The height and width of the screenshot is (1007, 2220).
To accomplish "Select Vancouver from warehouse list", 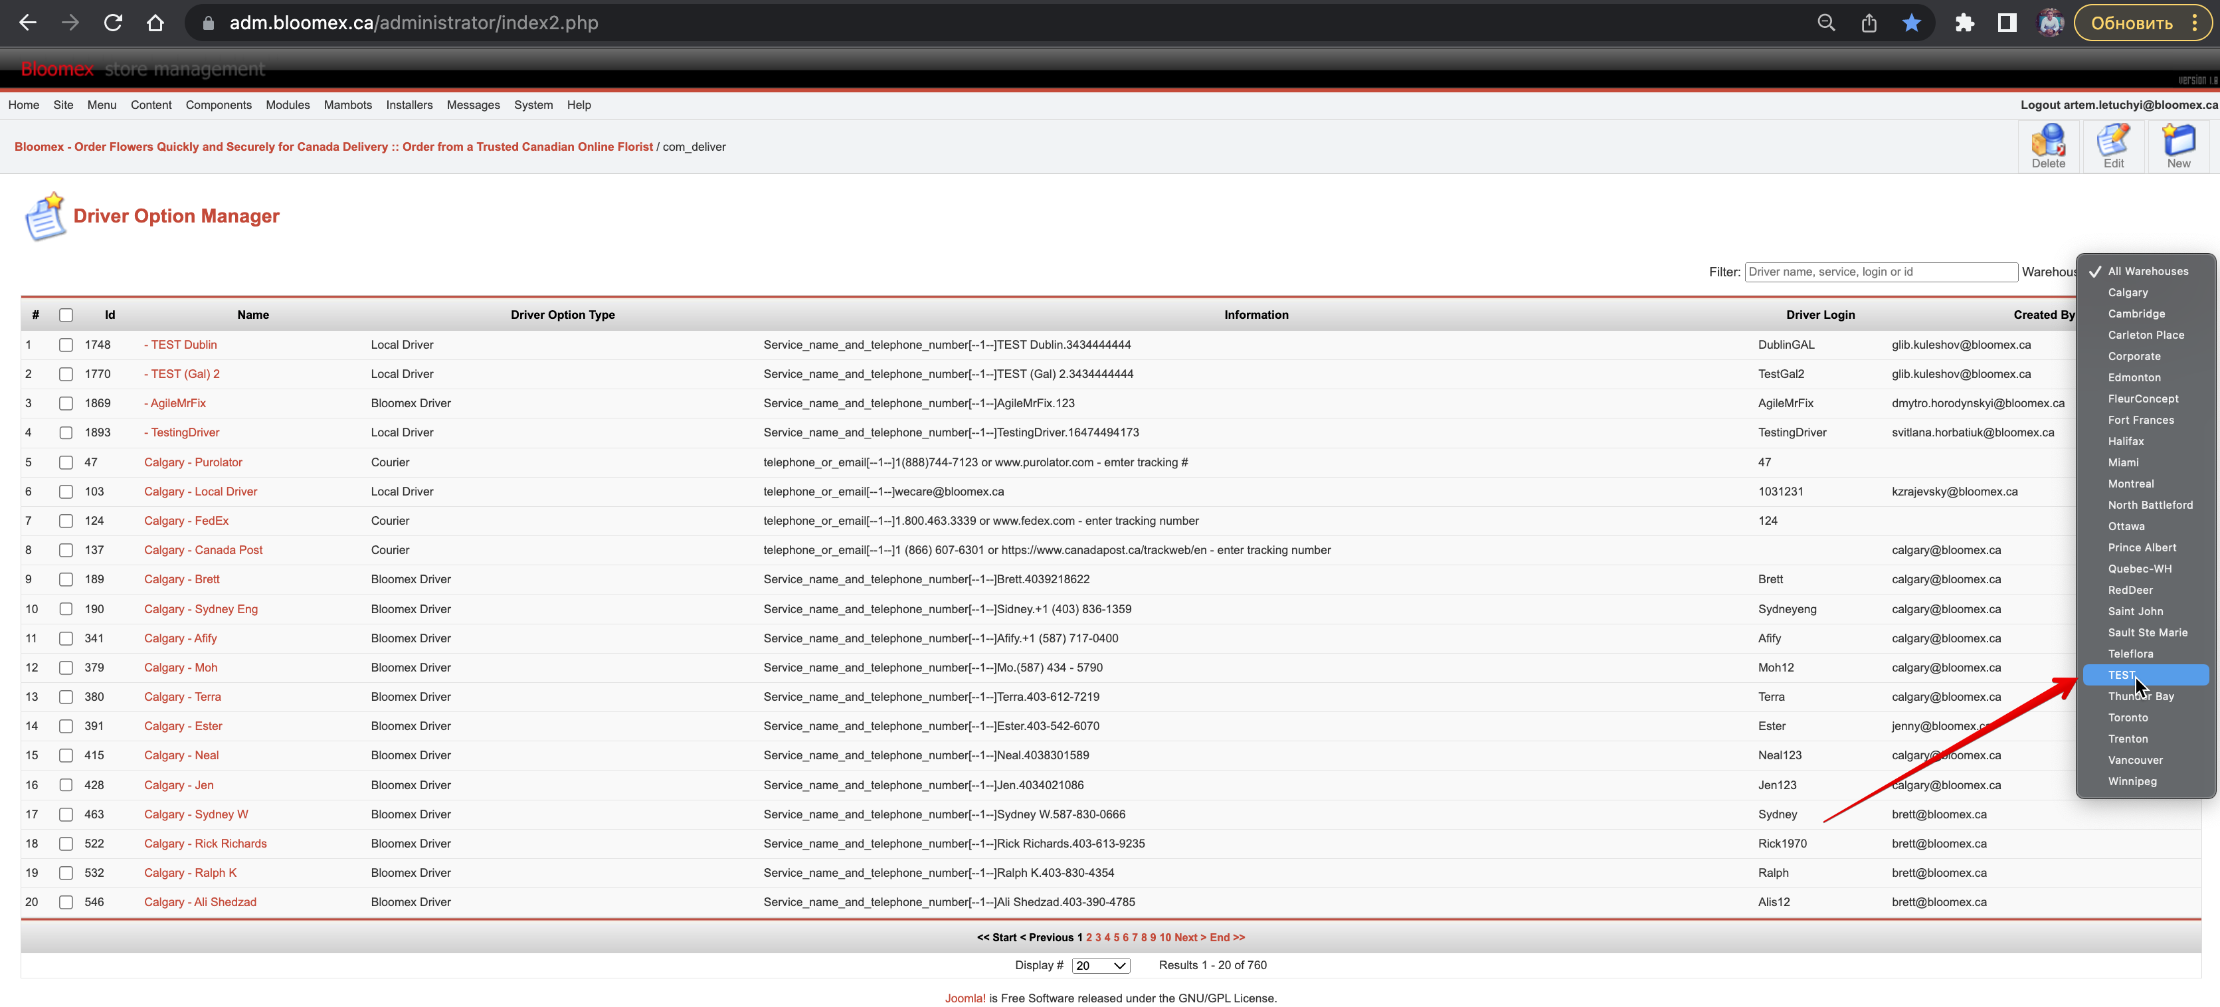I will (x=2145, y=760).
